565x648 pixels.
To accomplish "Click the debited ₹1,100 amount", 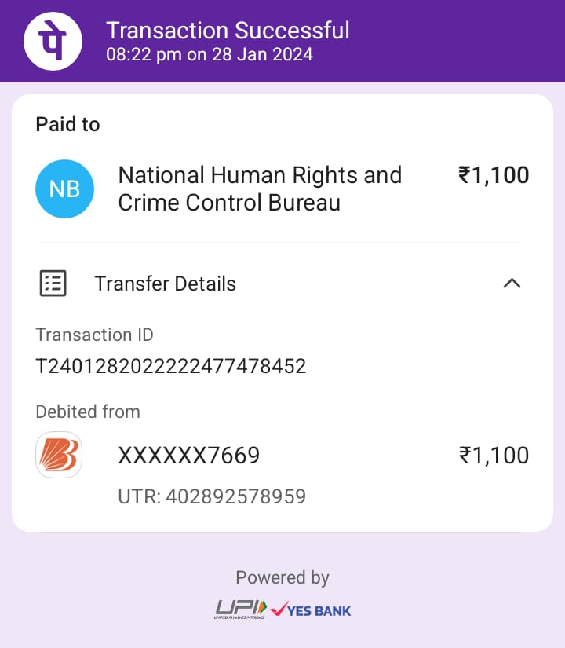I will 494,456.
